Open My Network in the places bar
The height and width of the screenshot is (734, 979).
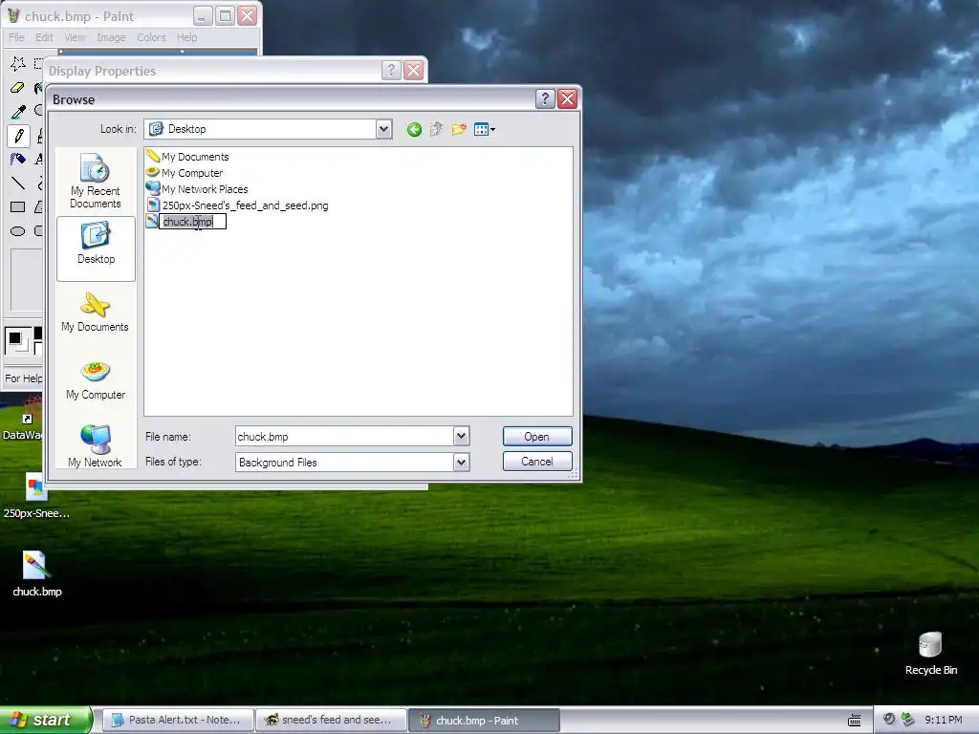coord(95,445)
